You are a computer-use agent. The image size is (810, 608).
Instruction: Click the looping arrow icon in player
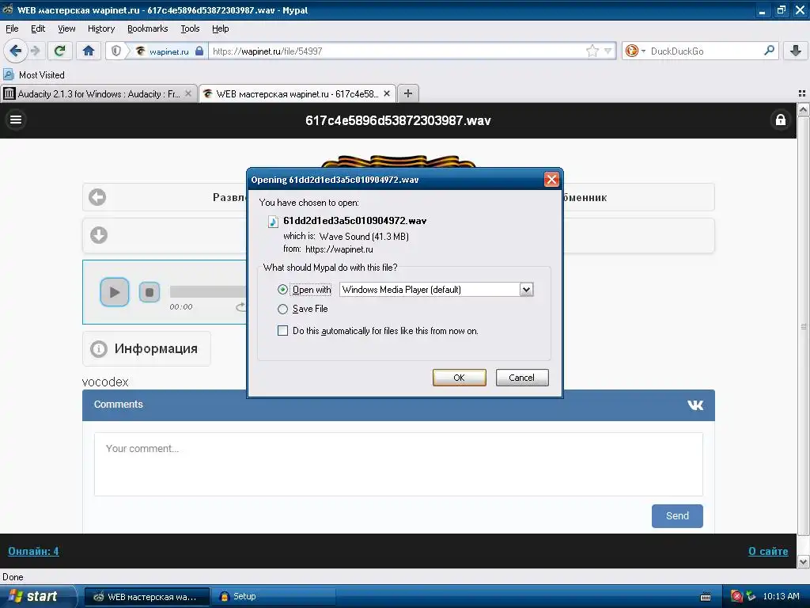point(240,307)
